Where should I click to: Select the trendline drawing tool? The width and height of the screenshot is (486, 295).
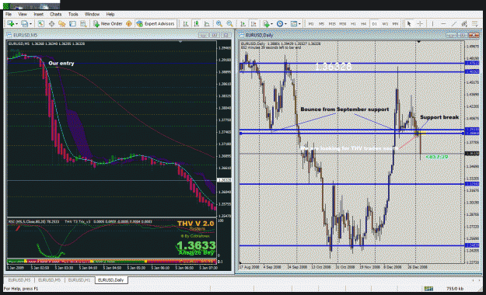tap(454, 23)
